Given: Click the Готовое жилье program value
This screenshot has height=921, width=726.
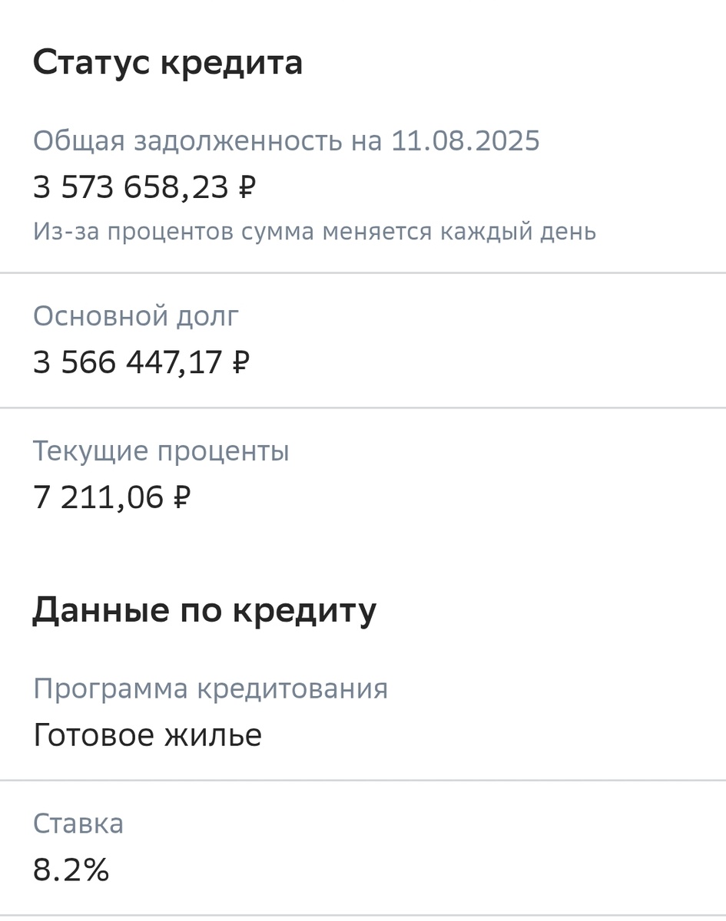Looking at the screenshot, I should coord(147,734).
